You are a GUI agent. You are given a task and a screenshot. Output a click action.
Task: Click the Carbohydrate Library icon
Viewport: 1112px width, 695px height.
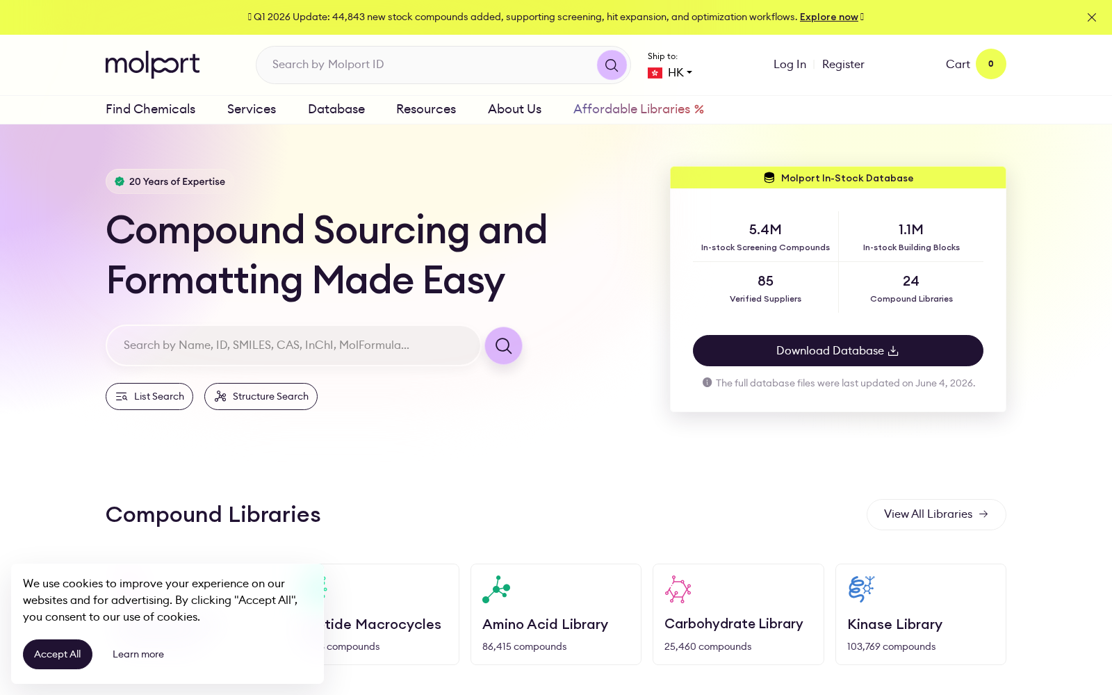click(678, 589)
